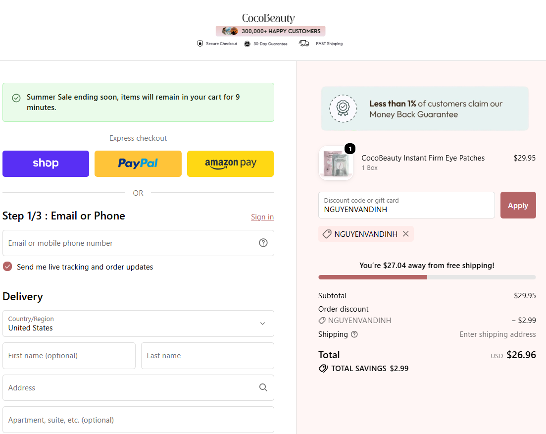
Task: Click the 'Enter shipping address' text
Action: (x=497, y=334)
